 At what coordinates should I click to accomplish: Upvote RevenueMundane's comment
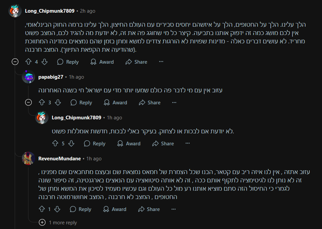click(42, 209)
